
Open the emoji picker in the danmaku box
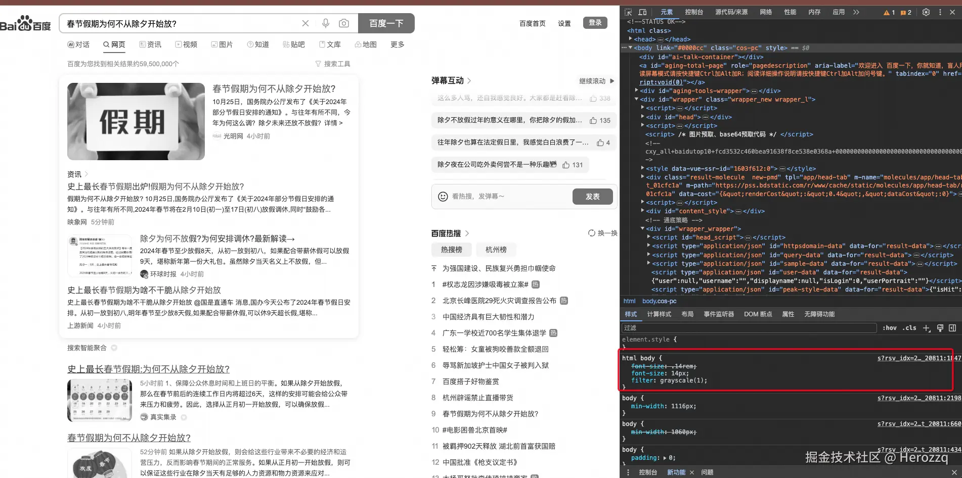(443, 196)
